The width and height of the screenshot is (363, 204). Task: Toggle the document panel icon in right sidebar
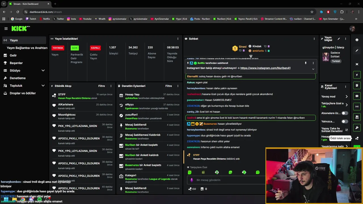(357, 85)
